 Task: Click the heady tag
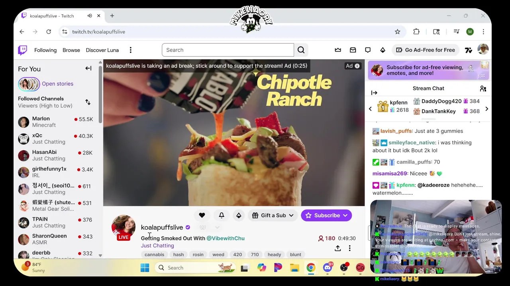point(274,255)
